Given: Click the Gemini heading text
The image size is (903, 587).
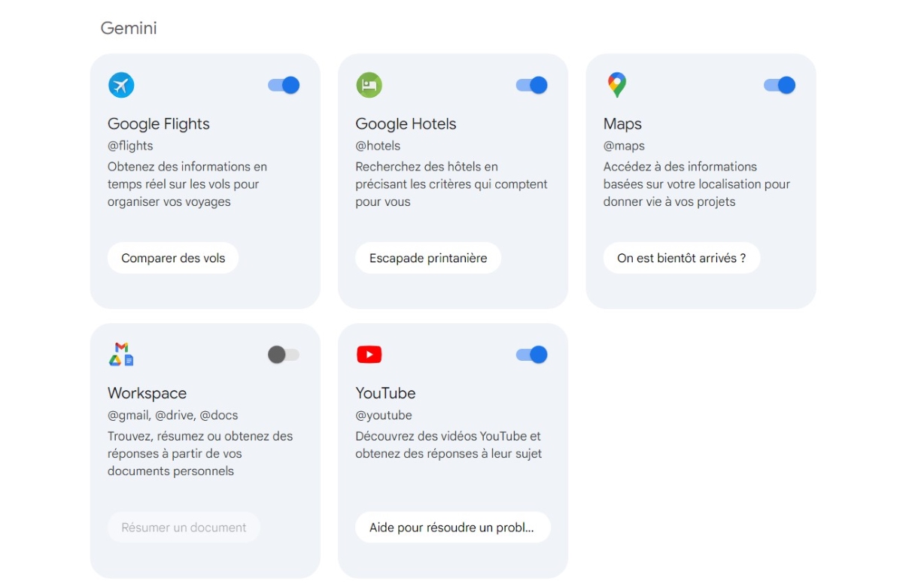Looking at the screenshot, I should (129, 29).
